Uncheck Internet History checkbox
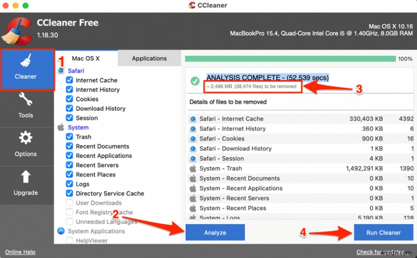The width and height of the screenshot is (417, 258). (x=69, y=89)
